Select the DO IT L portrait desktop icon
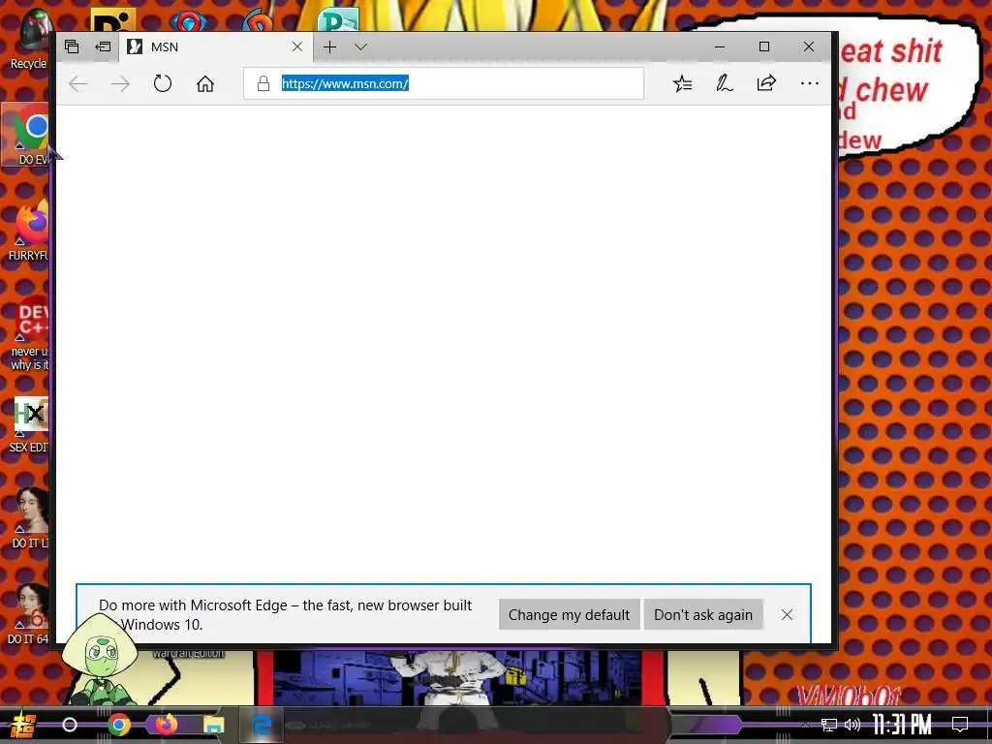The image size is (992, 744). (30, 518)
